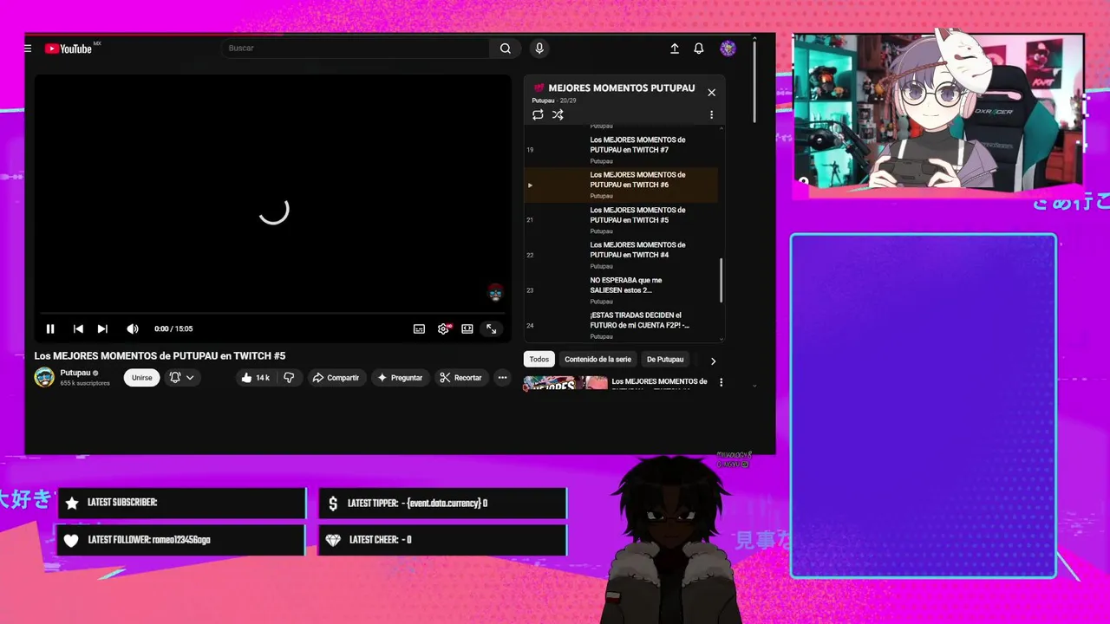The width and height of the screenshot is (1110, 624).
Task: Like the video with the 14 k thumbs up
Action: point(255,378)
